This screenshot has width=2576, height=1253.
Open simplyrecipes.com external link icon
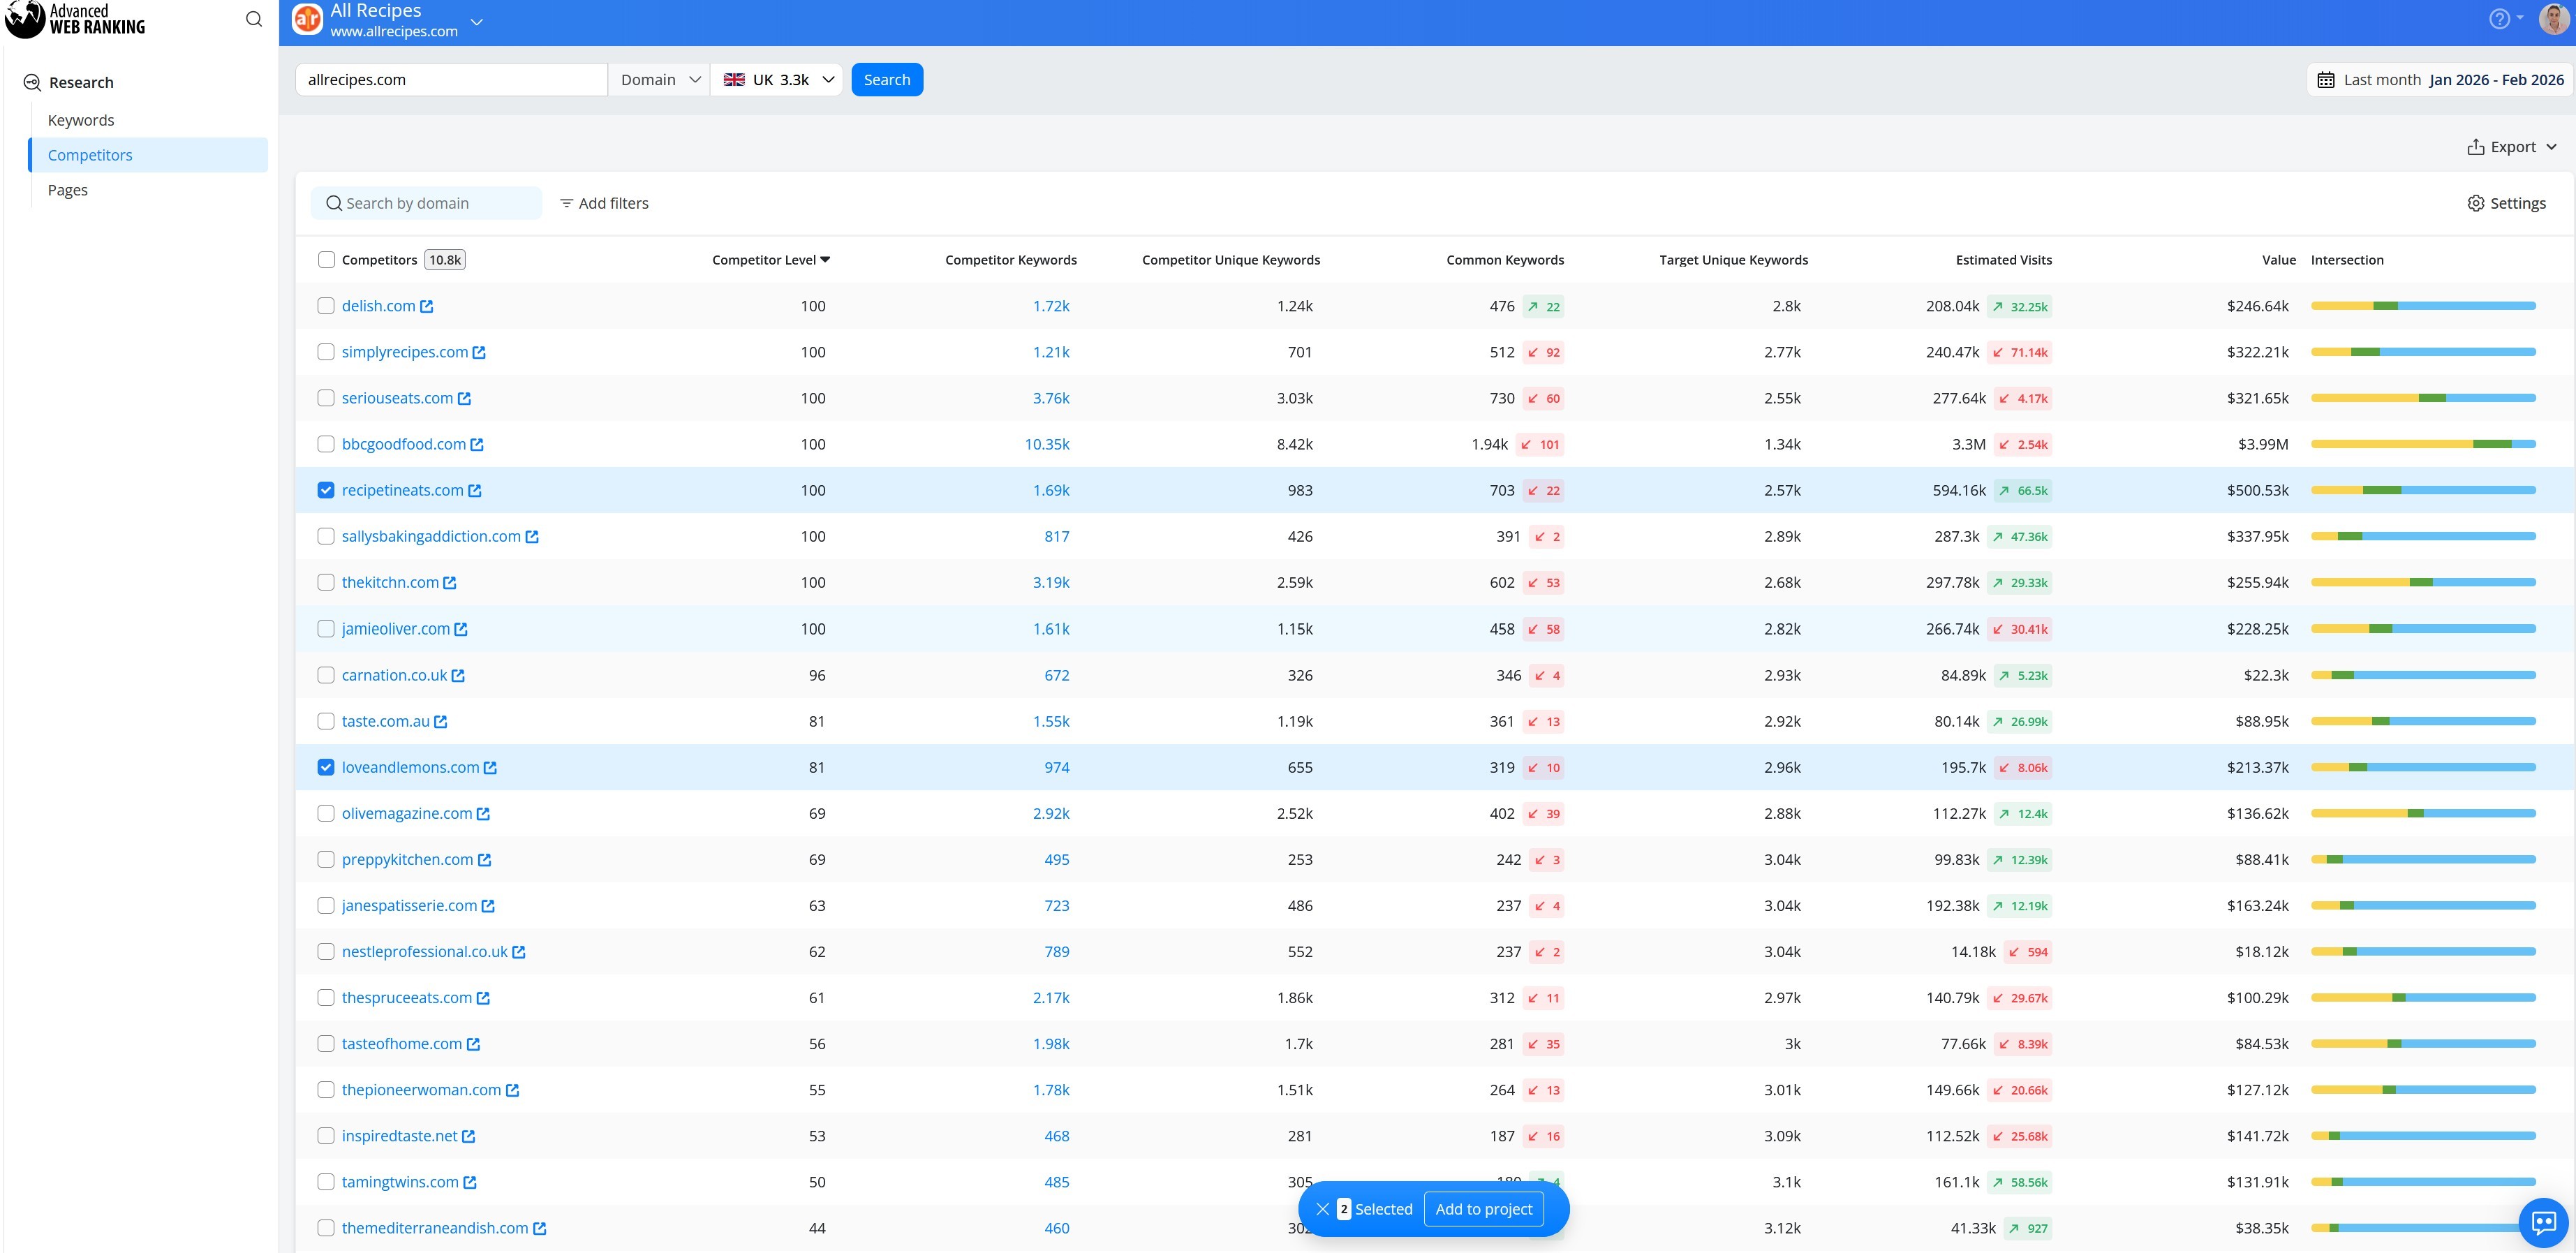coord(479,353)
